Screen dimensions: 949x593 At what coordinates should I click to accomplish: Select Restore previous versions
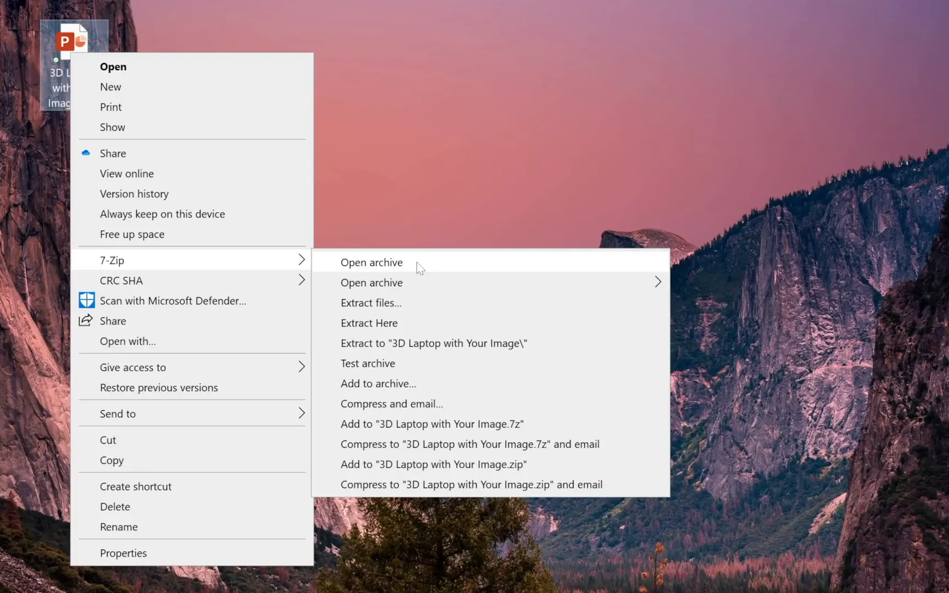point(192,388)
